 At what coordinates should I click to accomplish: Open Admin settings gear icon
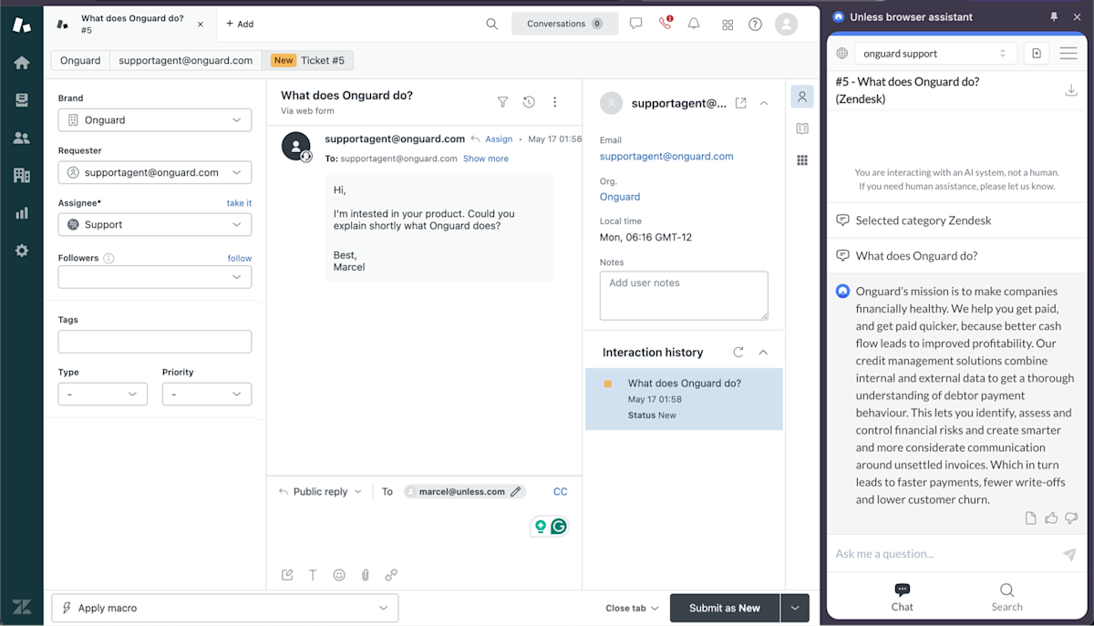(22, 251)
